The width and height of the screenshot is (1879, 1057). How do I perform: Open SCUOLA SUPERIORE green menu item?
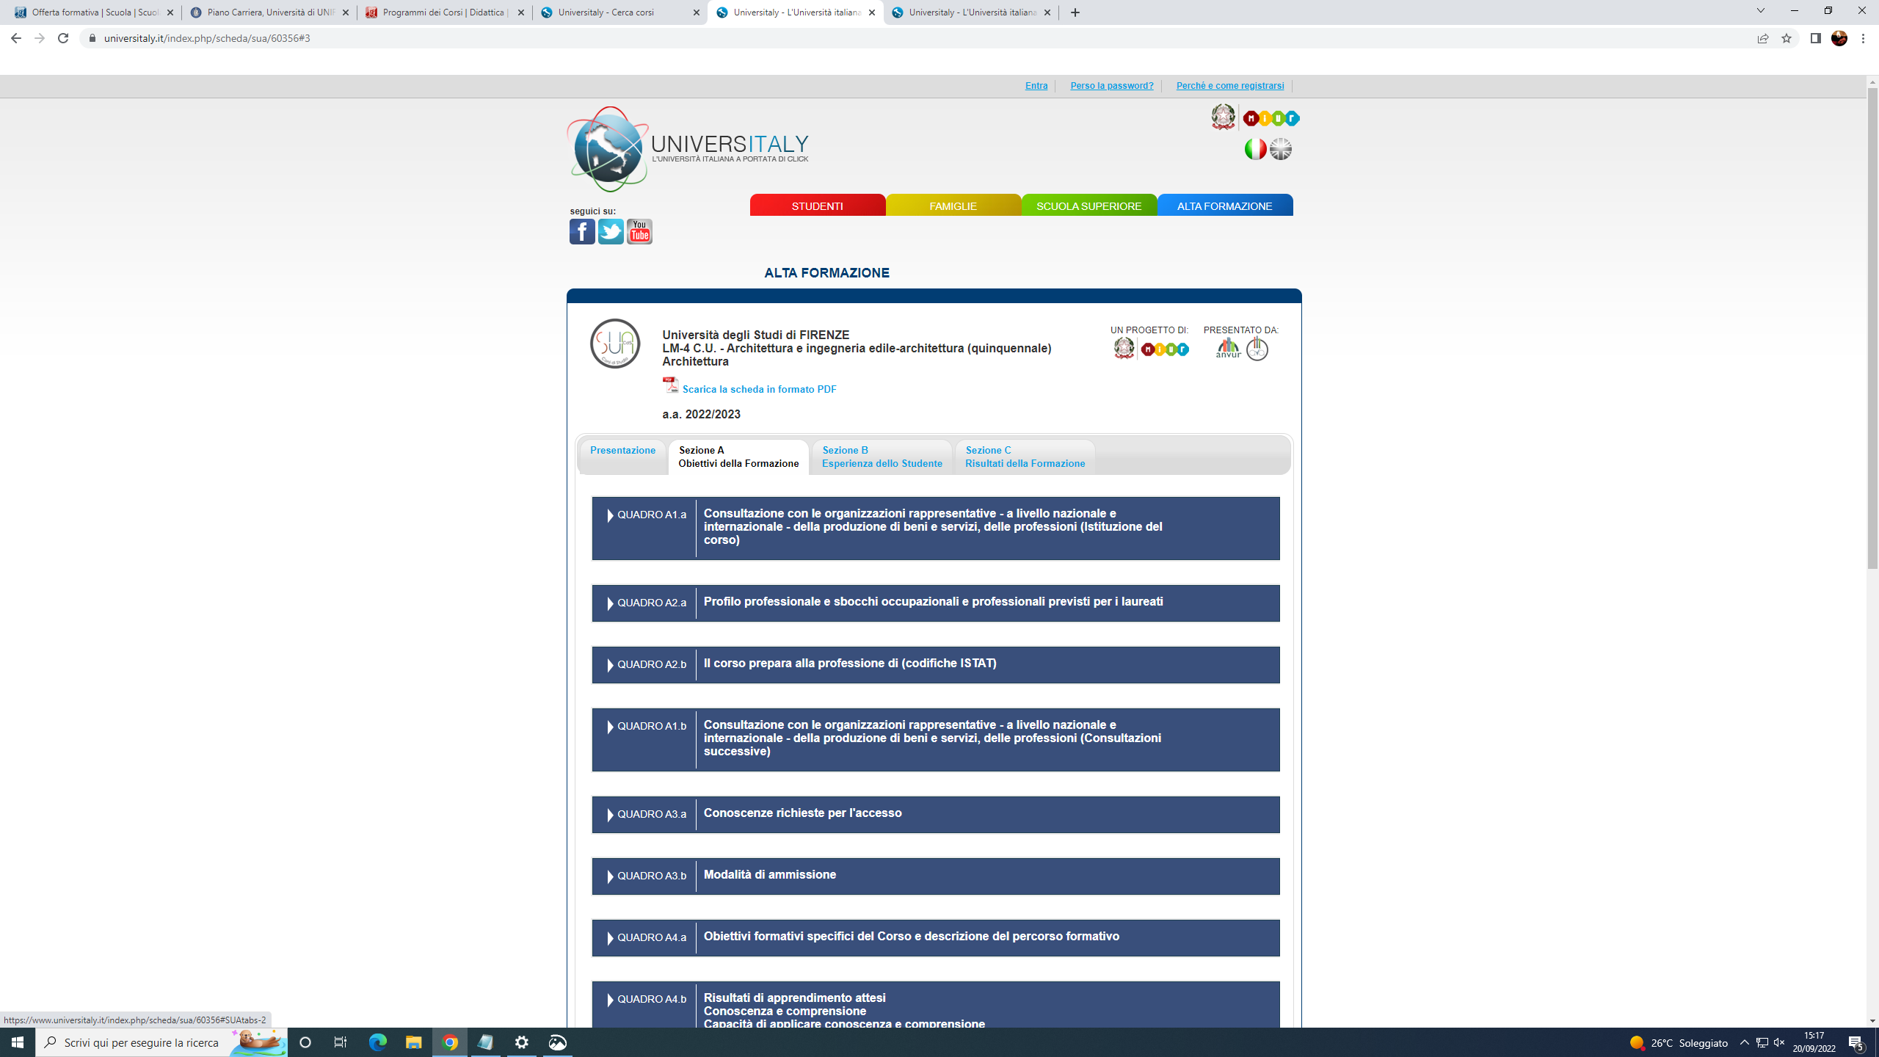point(1089,206)
